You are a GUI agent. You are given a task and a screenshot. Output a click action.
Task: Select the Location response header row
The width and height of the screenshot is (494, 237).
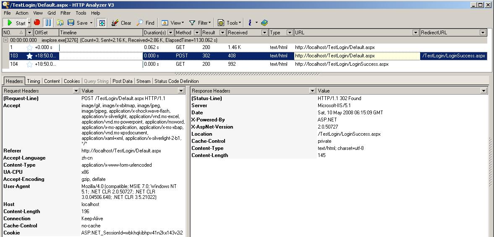339,134
